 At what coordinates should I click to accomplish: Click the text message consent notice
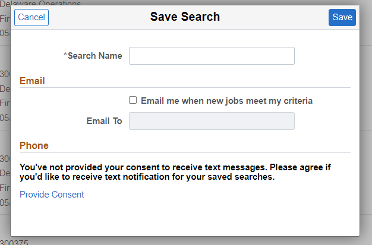click(175, 172)
